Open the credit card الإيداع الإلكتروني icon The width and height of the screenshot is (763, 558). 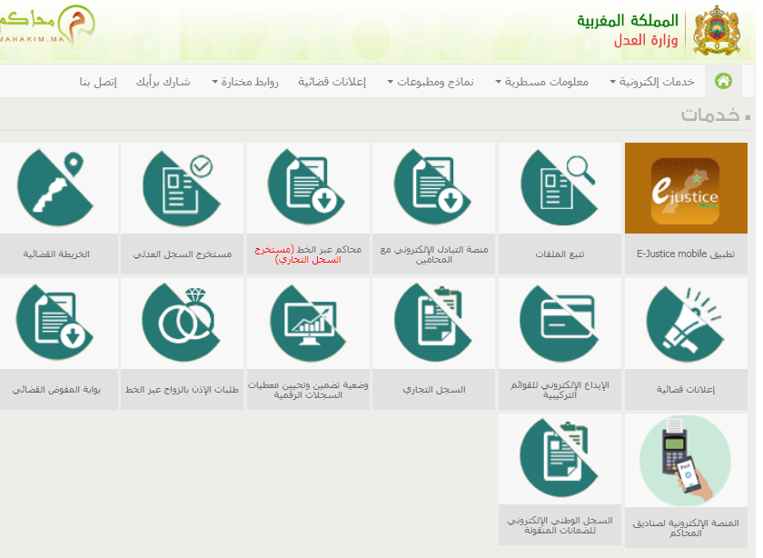560,324
